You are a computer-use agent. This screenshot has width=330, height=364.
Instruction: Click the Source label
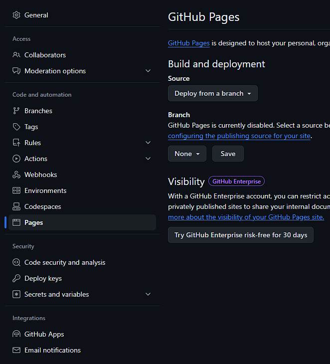178,78
